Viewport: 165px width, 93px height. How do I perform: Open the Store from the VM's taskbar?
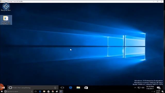pos(86,88)
